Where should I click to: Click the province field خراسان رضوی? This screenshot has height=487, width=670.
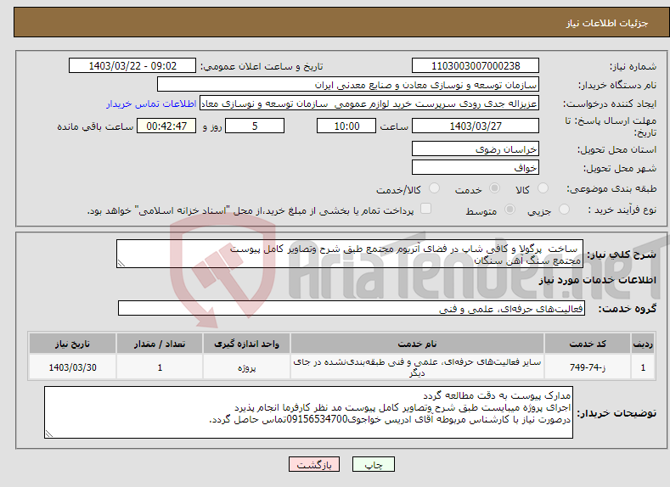point(476,149)
